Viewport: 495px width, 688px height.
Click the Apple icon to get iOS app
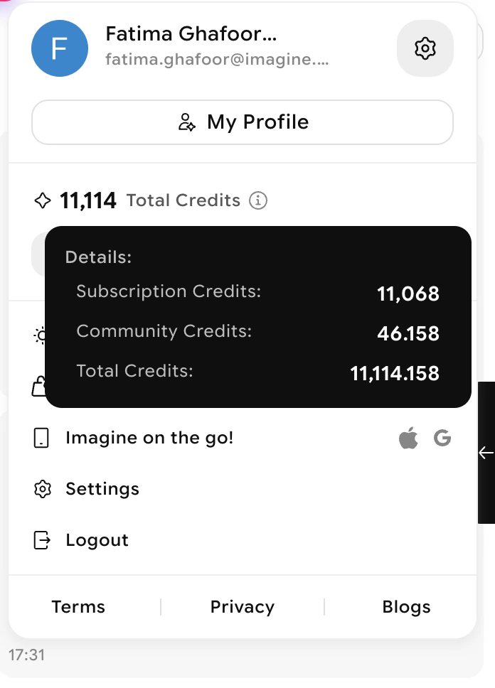pos(408,438)
